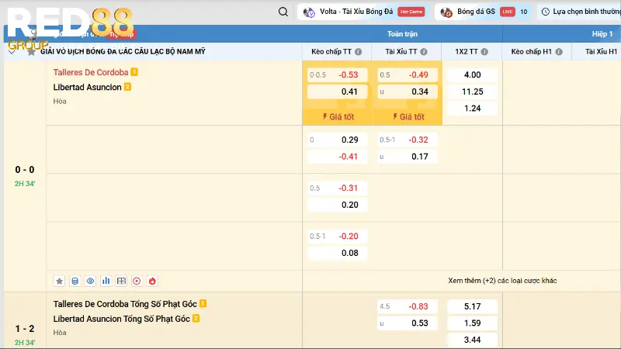Add match to favorites star icon
621x349 pixels.
59,281
